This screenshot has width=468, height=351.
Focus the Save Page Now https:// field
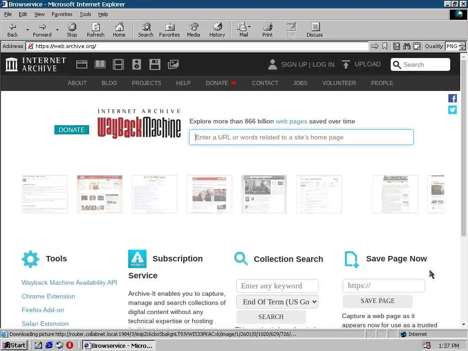pyautogui.click(x=383, y=286)
